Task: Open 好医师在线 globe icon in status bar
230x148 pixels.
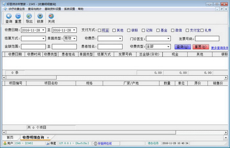Action: [96, 143]
